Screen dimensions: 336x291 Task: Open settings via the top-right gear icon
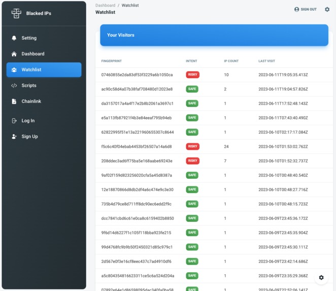(327, 9)
